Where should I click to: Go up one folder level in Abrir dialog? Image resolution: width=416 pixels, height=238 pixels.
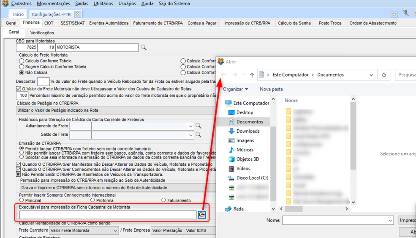(x=252, y=75)
